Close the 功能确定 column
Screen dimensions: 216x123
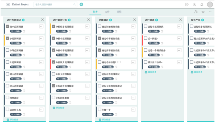click(134, 20)
